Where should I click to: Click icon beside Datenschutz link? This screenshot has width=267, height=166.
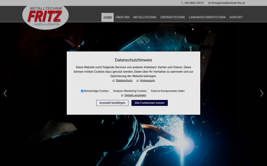113,81
